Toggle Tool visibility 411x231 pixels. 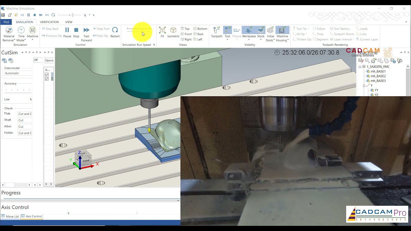(227, 32)
